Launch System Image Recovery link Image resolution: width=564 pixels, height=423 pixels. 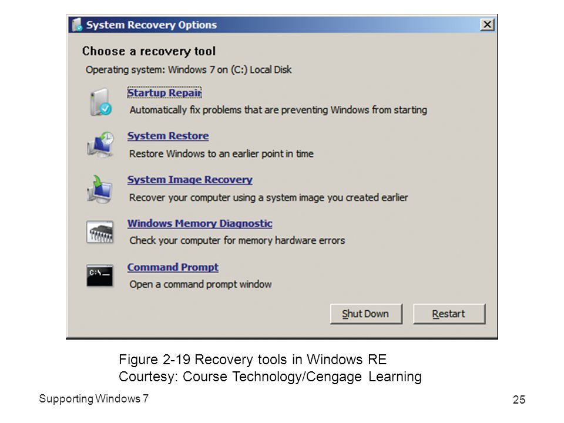tap(190, 180)
